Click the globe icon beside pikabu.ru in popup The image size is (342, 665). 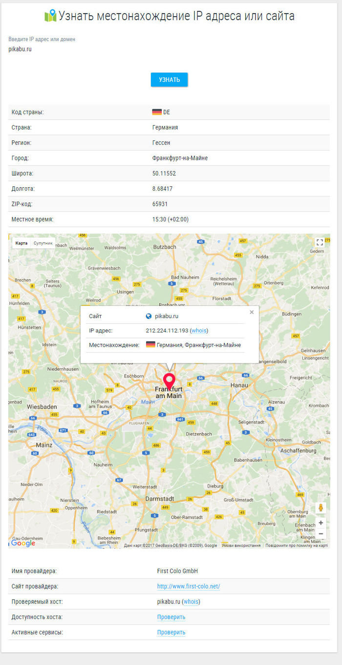149,316
